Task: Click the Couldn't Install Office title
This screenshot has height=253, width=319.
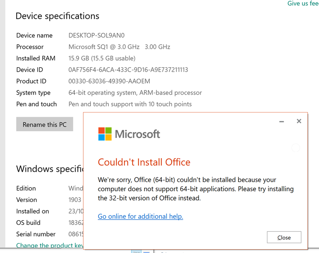Action: click(144, 162)
